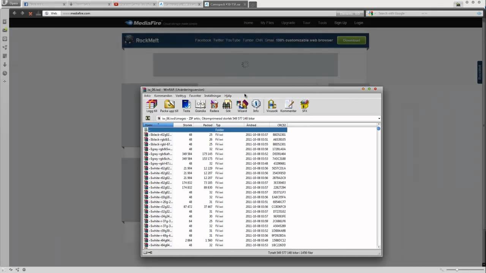Select file row with CRC32 DED91464

[215, 154]
